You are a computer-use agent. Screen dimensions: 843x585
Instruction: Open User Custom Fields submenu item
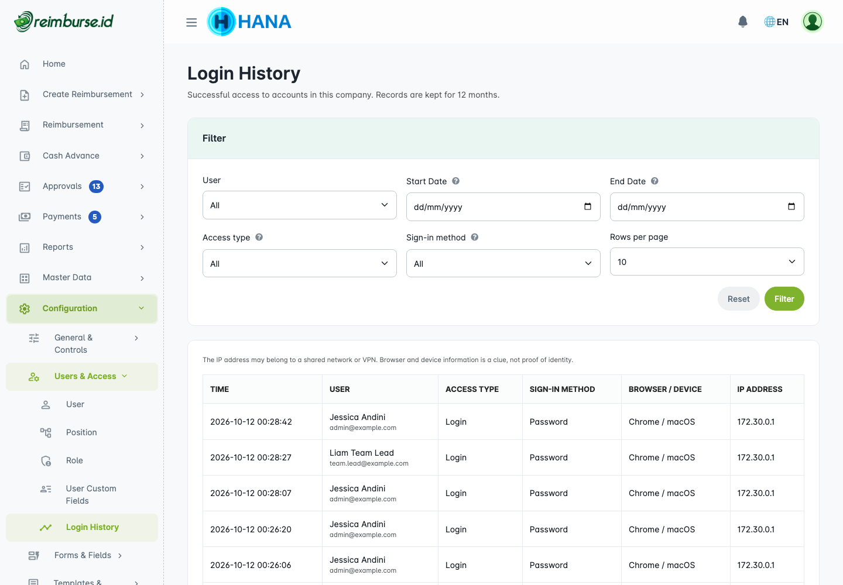[82, 494]
